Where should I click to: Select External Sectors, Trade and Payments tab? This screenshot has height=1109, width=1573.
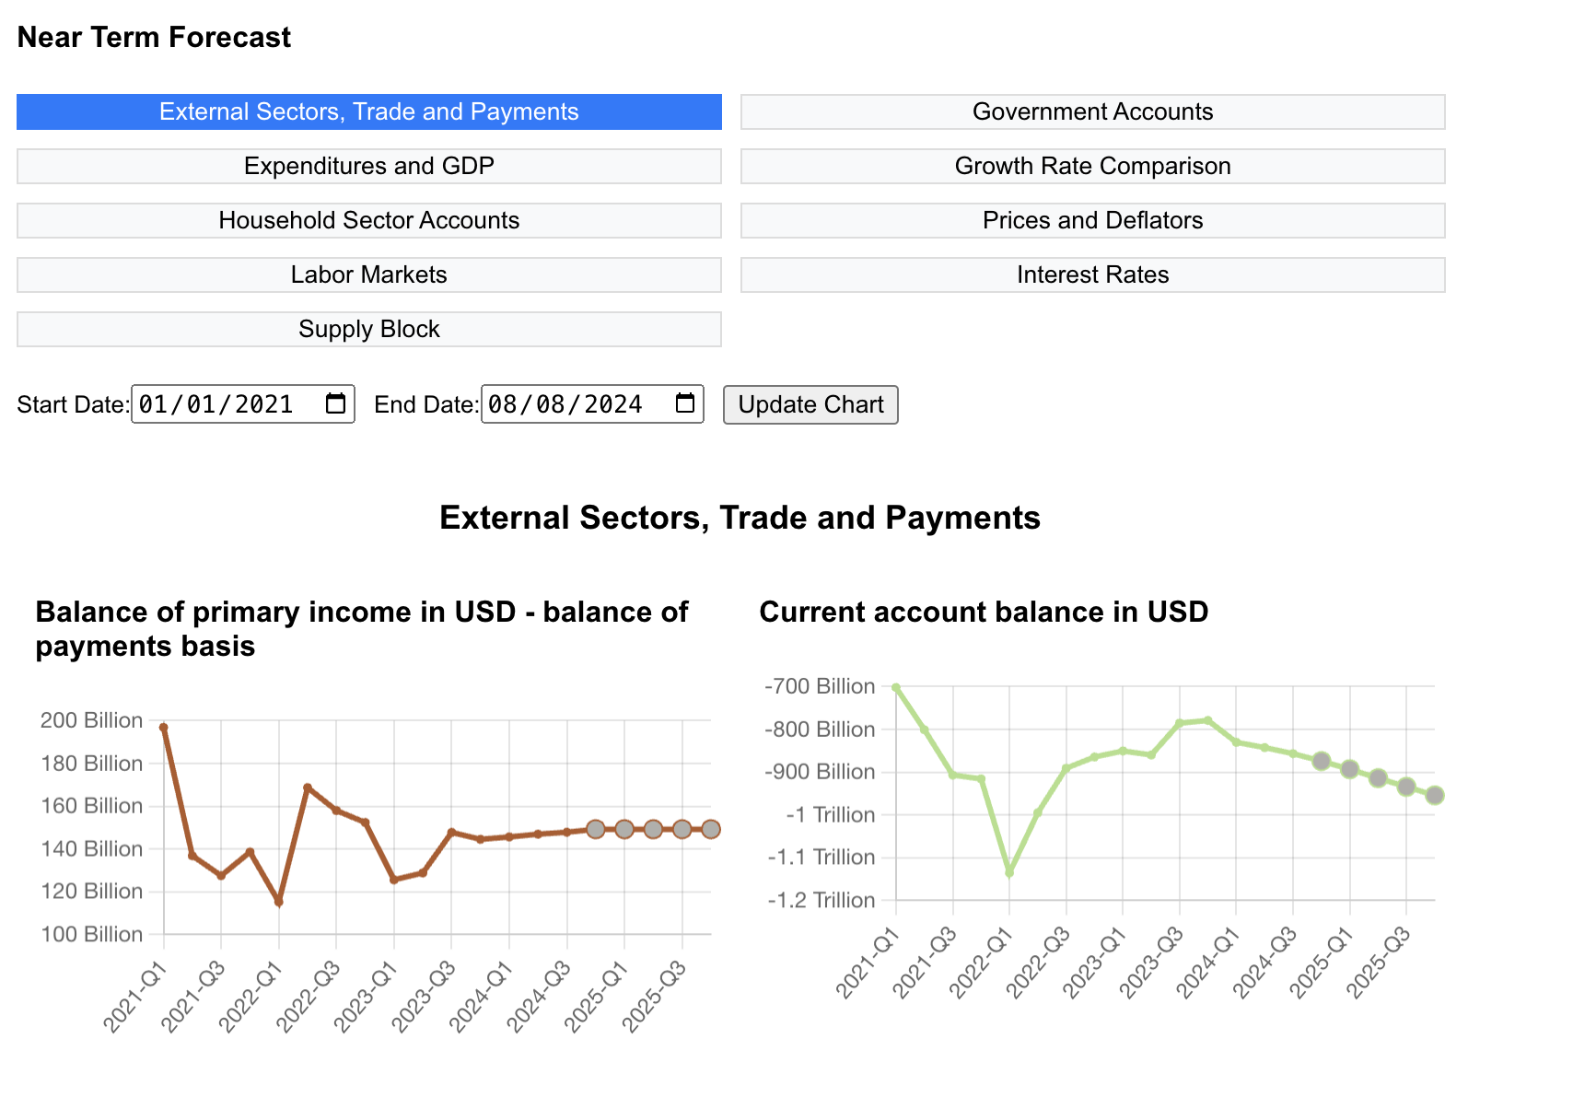369,111
